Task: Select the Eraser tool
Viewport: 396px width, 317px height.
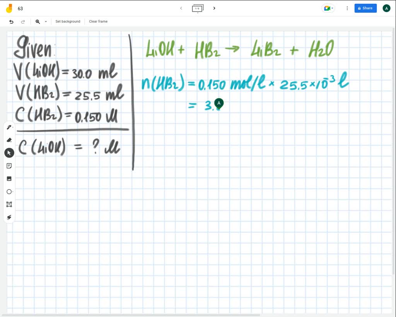Action: click(x=9, y=140)
